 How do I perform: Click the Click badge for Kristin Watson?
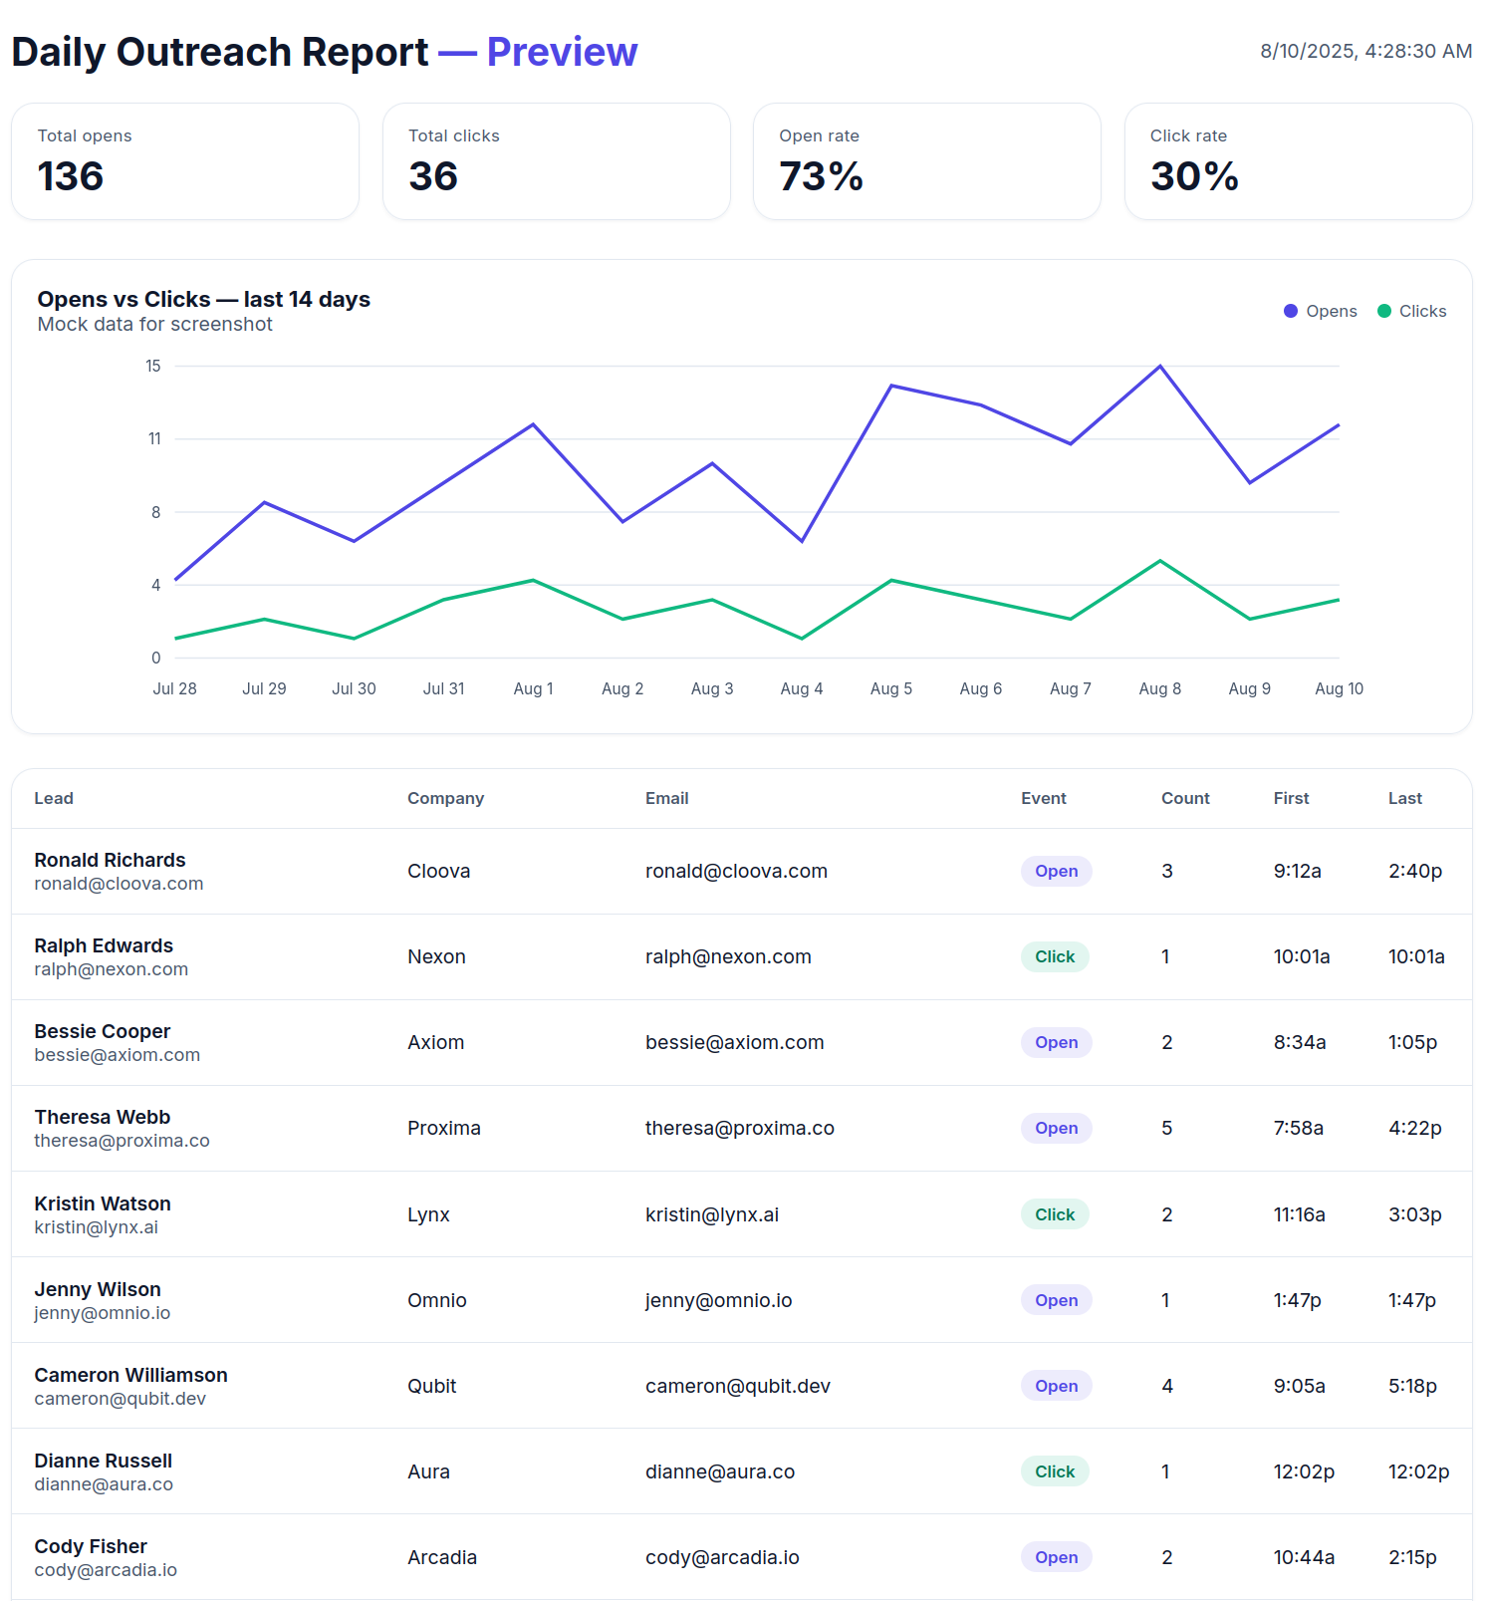tap(1054, 1214)
